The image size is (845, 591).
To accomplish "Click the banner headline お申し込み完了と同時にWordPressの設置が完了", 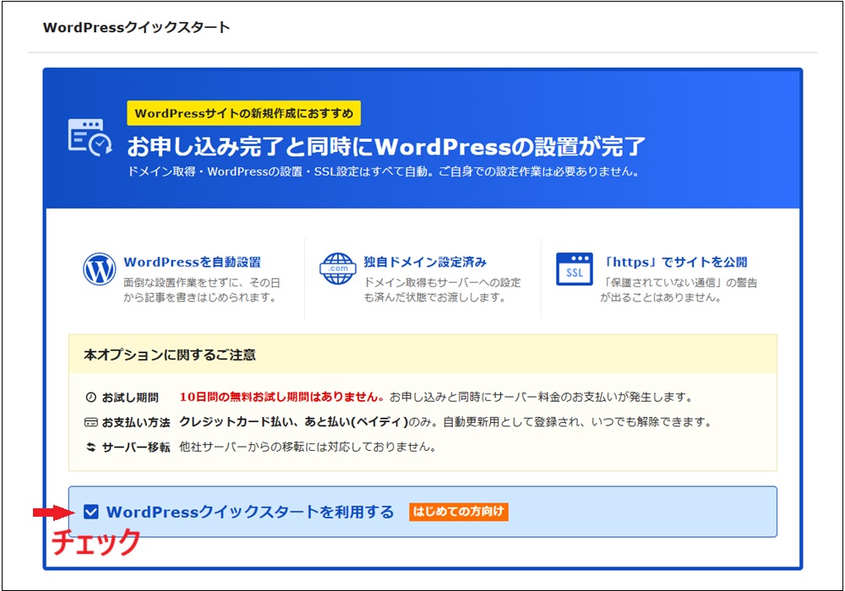I will pos(386,146).
